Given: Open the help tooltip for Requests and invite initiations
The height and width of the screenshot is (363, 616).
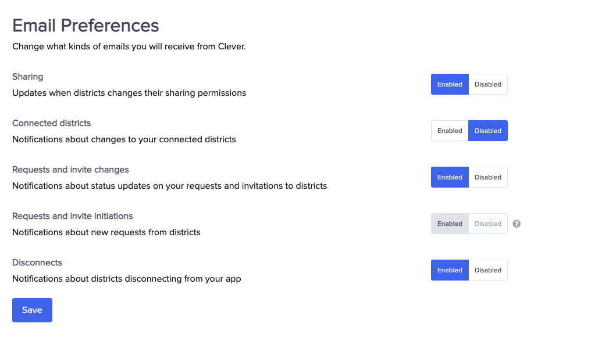Looking at the screenshot, I should pyautogui.click(x=516, y=224).
